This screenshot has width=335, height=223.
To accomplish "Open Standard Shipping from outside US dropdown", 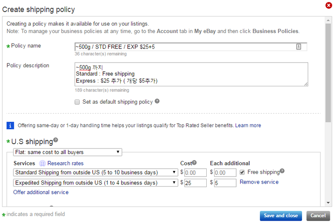I will pyautogui.click(x=95, y=173).
